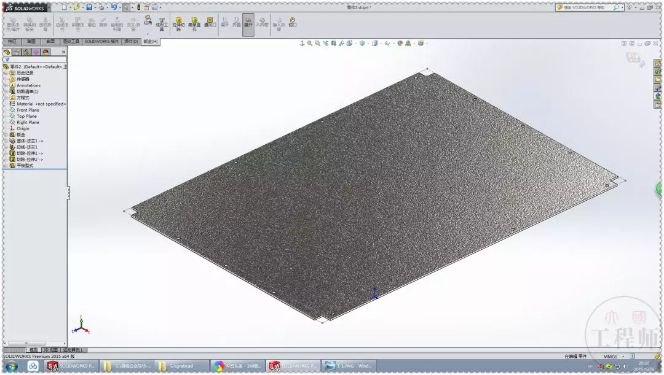Click Material <not specified> tree item
Viewport: 664px width, 375px height.
click(x=41, y=104)
